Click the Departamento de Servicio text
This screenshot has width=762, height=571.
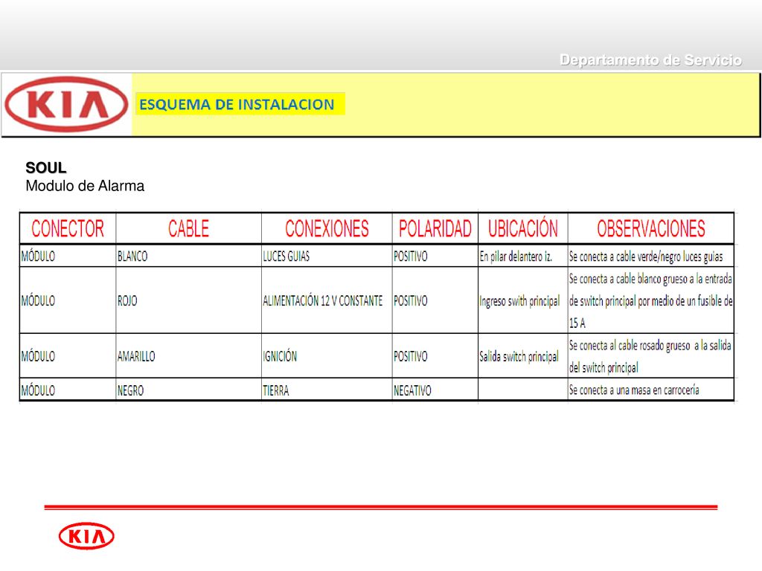pyautogui.click(x=650, y=60)
